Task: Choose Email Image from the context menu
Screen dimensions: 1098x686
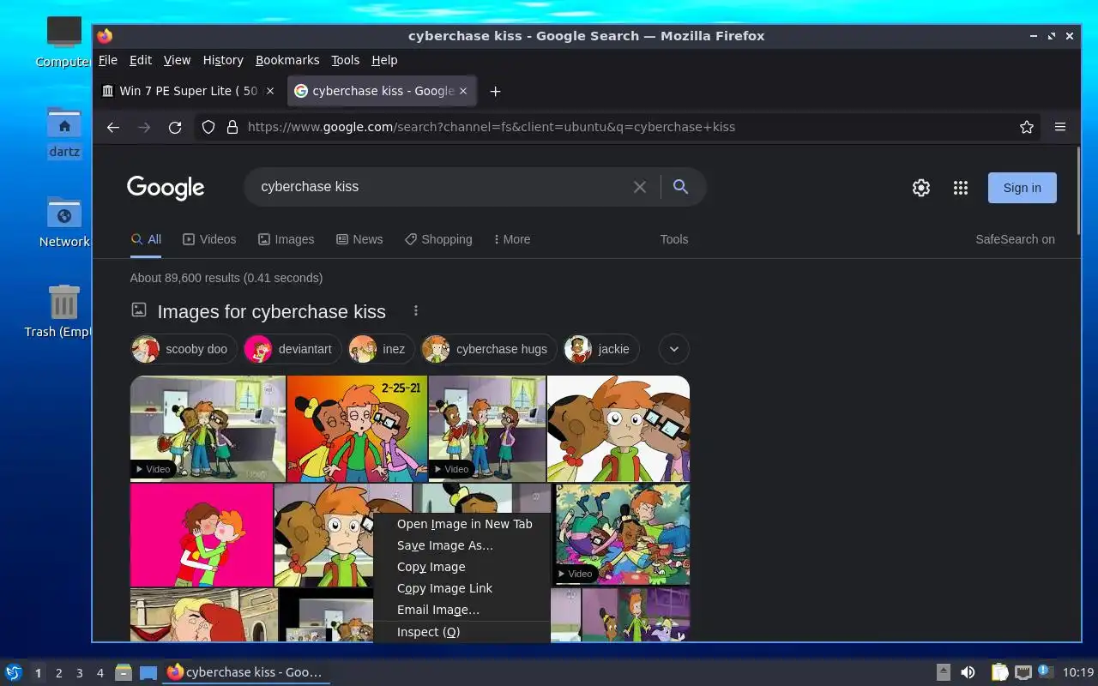Action: pyautogui.click(x=462, y=610)
